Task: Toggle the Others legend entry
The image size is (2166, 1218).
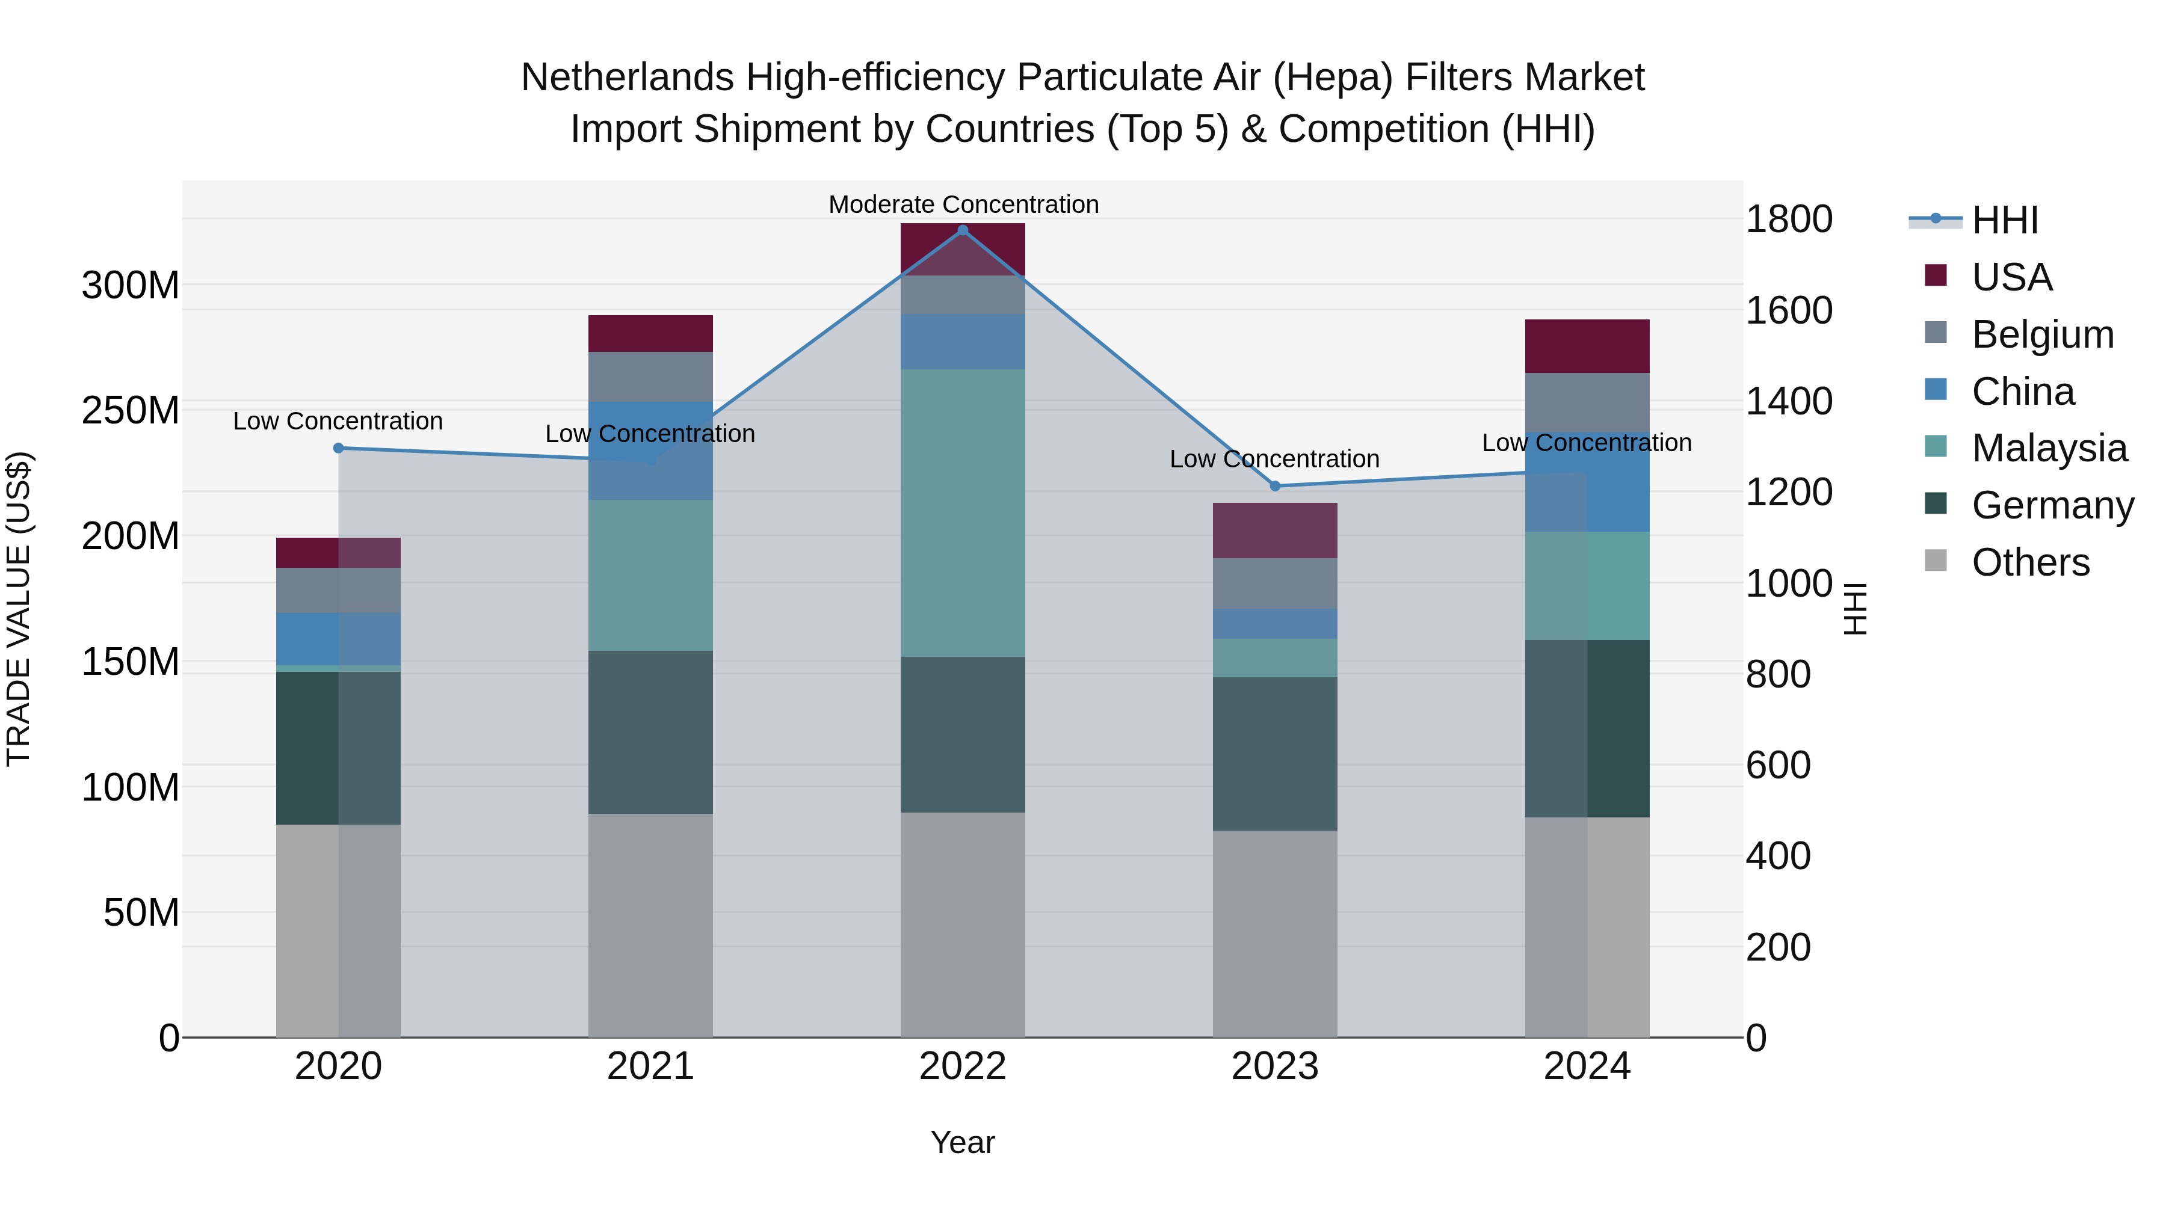Action: pos(2007,562)
